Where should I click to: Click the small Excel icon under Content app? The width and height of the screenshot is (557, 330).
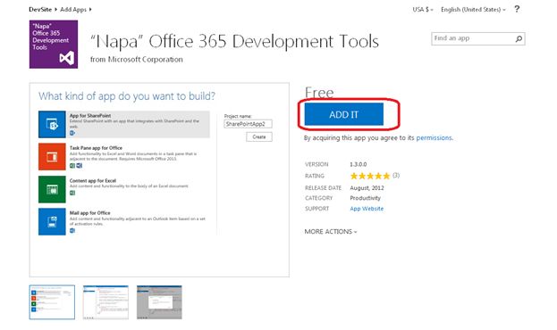click(72, 193)
